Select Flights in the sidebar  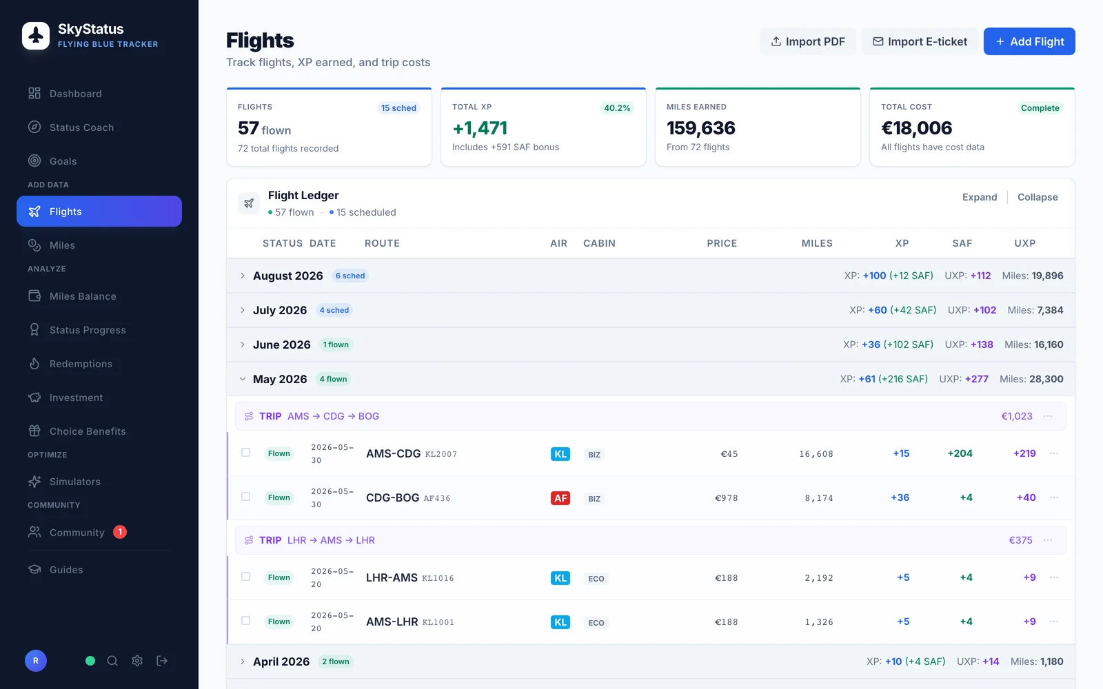click(99, 212)
